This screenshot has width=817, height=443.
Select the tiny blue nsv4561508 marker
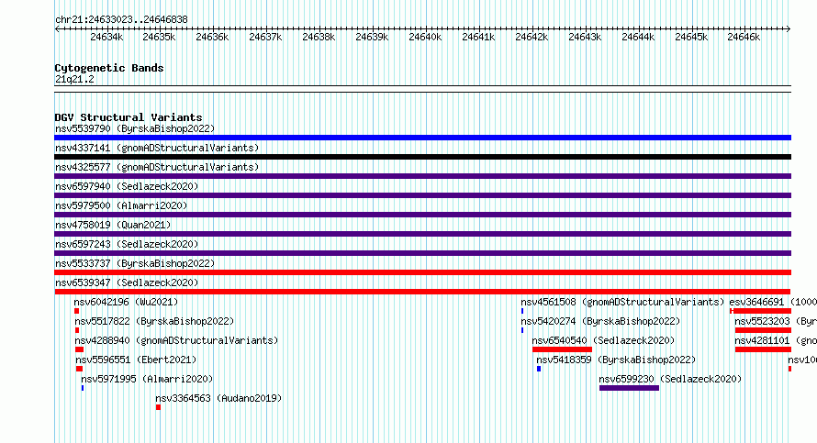pyautogui.click(x=522, y=311)
